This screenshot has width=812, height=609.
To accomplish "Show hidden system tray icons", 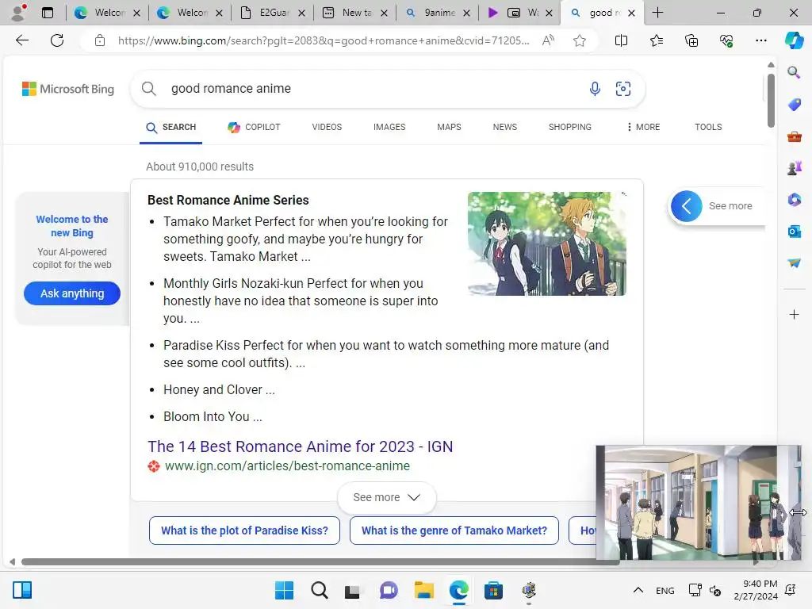I will (638, 590).
